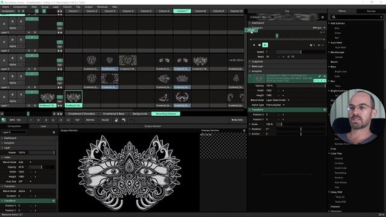
Task: Clear Layer 1 with its X button
Action: (4, 97)
